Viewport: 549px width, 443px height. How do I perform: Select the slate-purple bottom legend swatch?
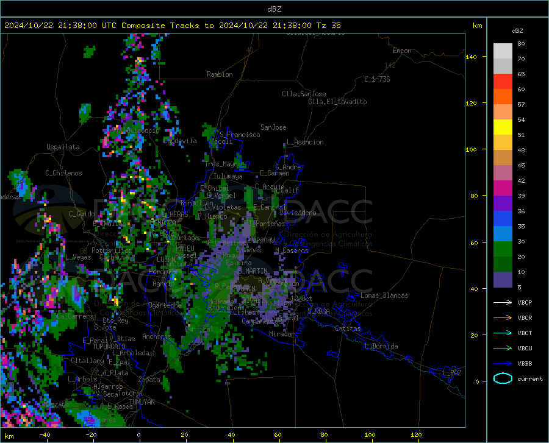[503, 280]
